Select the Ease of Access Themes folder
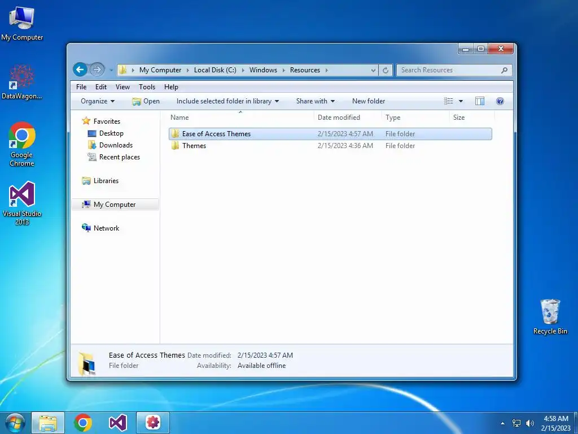The image size is (578, 434). click(330, 134)
